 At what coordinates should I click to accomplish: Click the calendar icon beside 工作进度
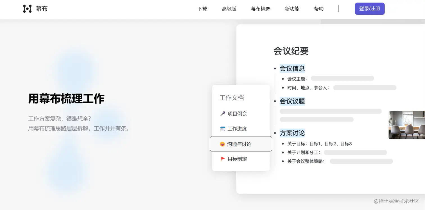(223, 129)
